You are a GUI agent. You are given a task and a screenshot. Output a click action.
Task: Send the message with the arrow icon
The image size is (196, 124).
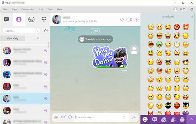134,117
